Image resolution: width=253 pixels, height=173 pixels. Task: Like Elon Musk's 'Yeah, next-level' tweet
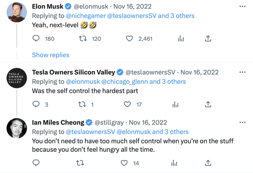129,39
